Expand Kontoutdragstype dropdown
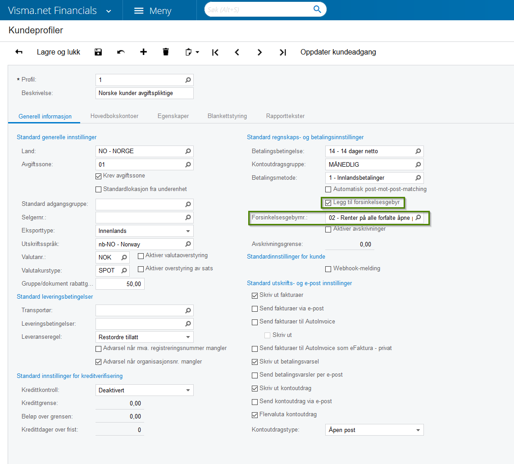Screen dimensions: 514x464 coord(418,430)
